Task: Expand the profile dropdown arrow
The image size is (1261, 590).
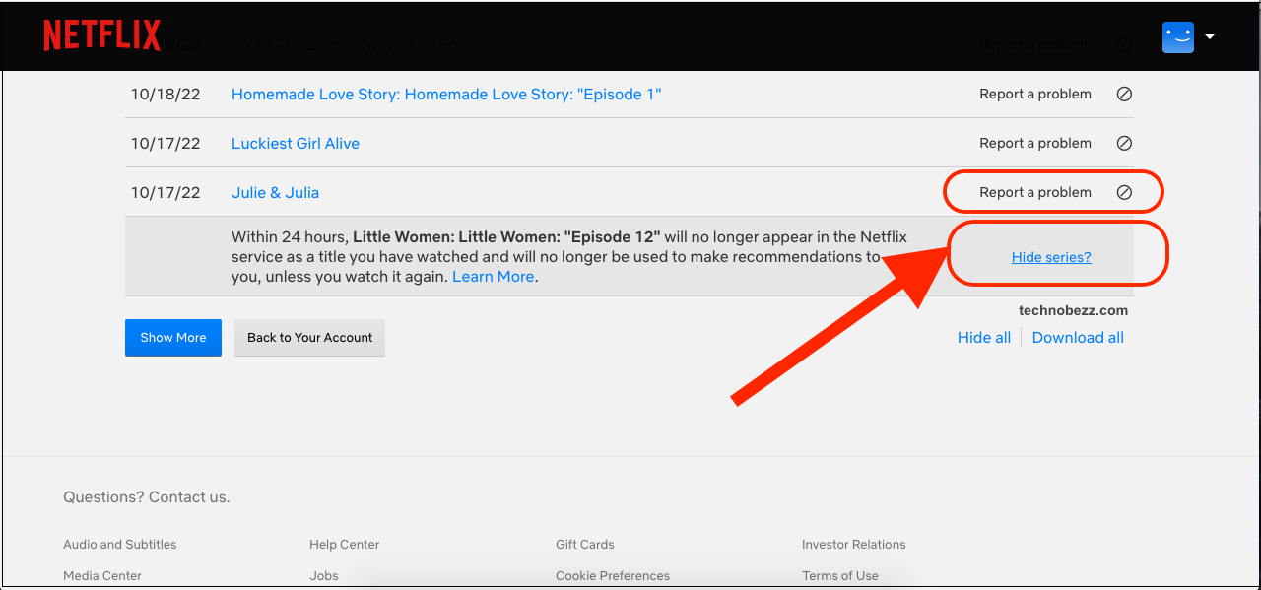Action: tap(1210, 36)
